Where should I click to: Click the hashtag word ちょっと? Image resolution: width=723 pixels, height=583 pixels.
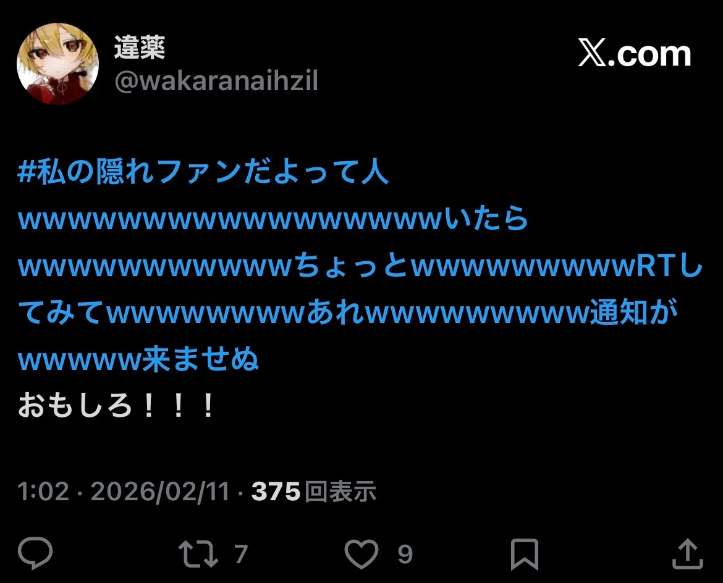(x=351, y=266)
